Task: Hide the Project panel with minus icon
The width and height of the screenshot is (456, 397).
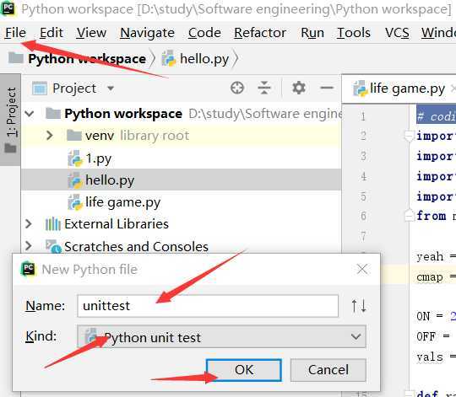Action: [x=327, y=88]
